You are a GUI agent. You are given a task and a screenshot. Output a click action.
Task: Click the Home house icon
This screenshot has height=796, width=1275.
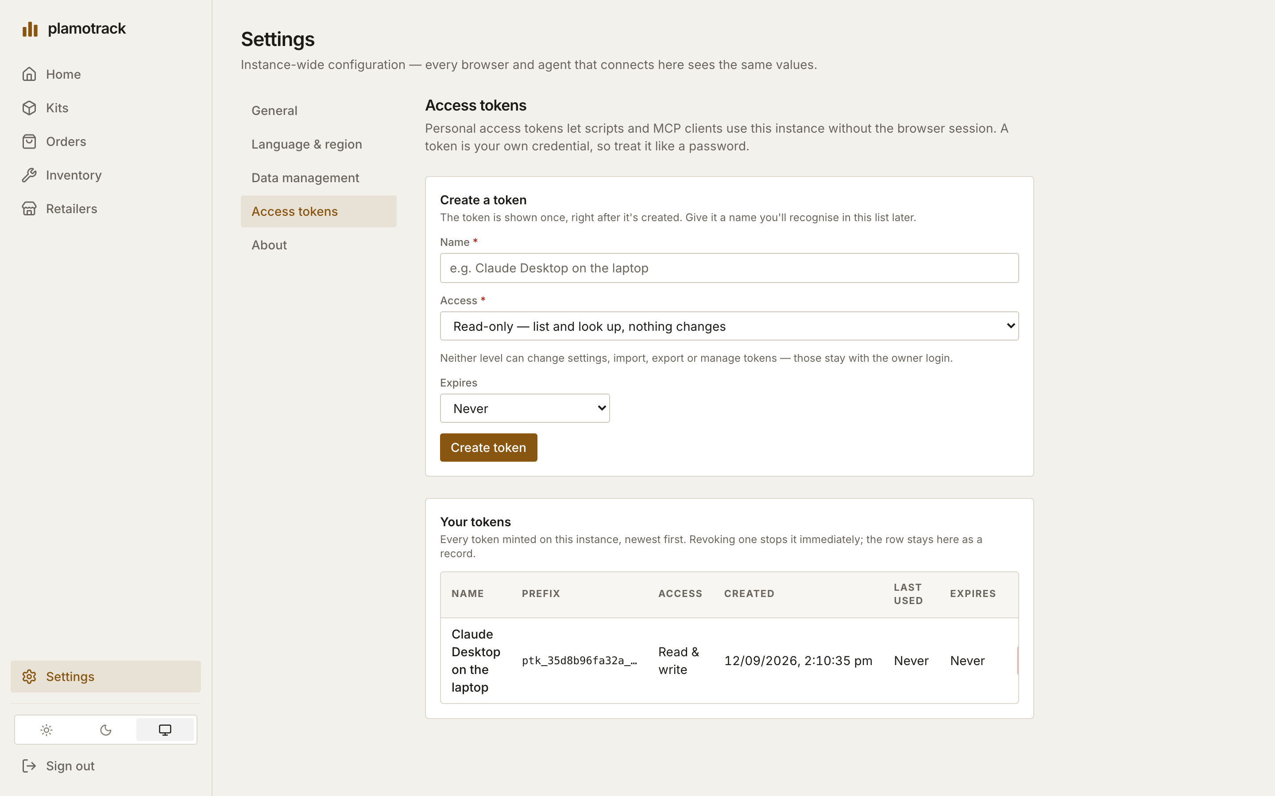[x=30, y=74]
